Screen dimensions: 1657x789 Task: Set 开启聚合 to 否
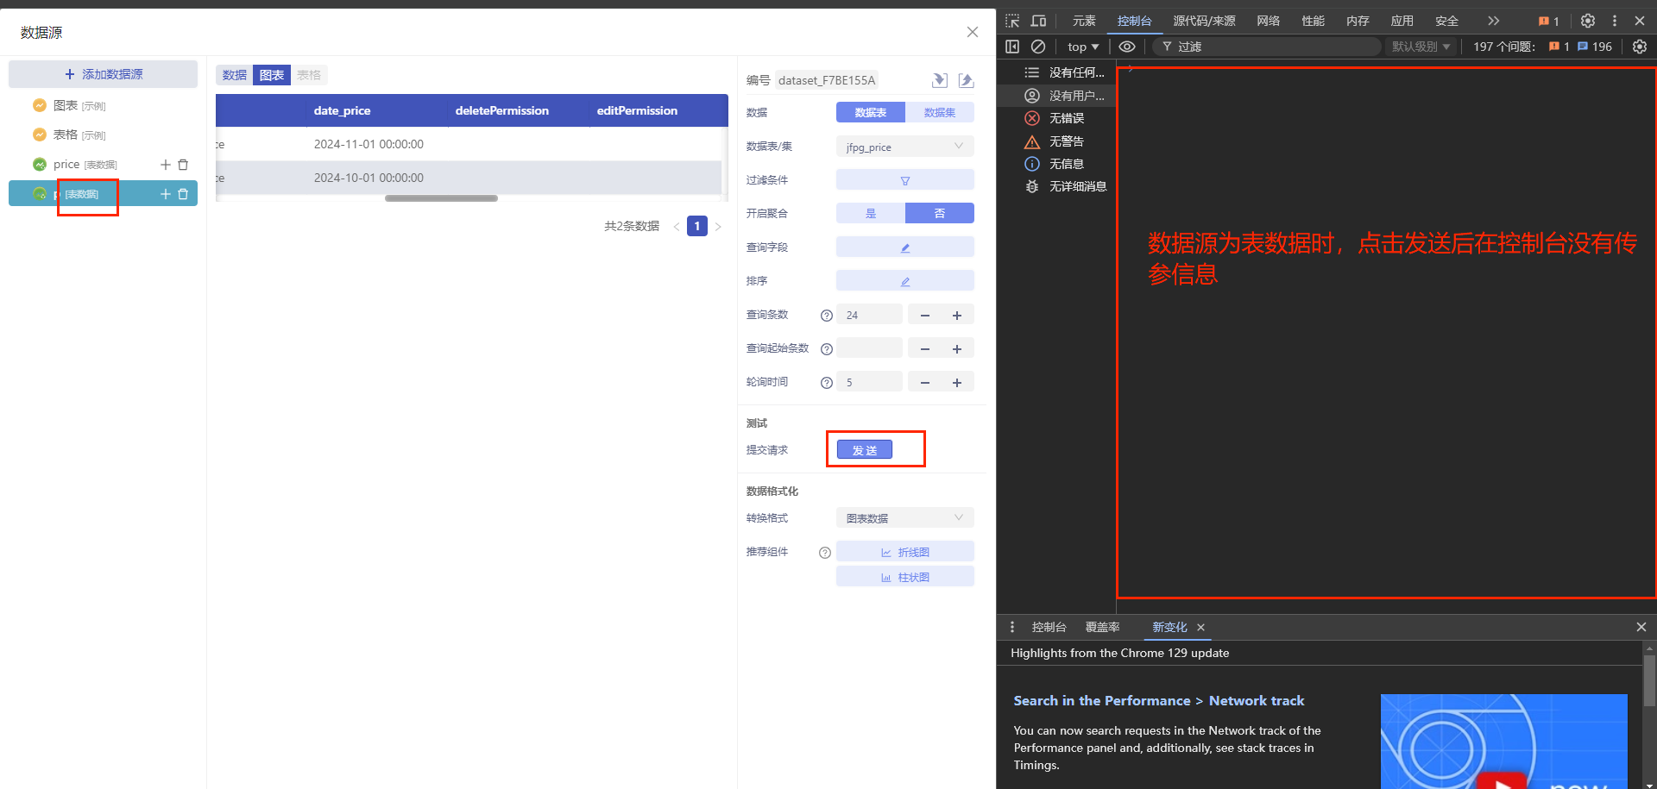(x=940, y=214)
